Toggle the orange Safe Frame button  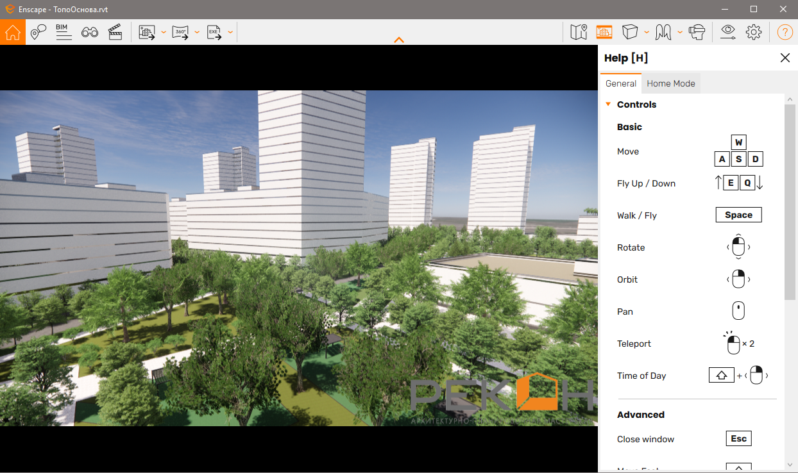tap(604, 32)
